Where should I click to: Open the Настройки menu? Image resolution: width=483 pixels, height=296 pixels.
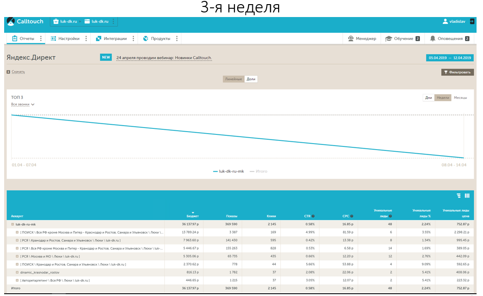tap(65, 39)
